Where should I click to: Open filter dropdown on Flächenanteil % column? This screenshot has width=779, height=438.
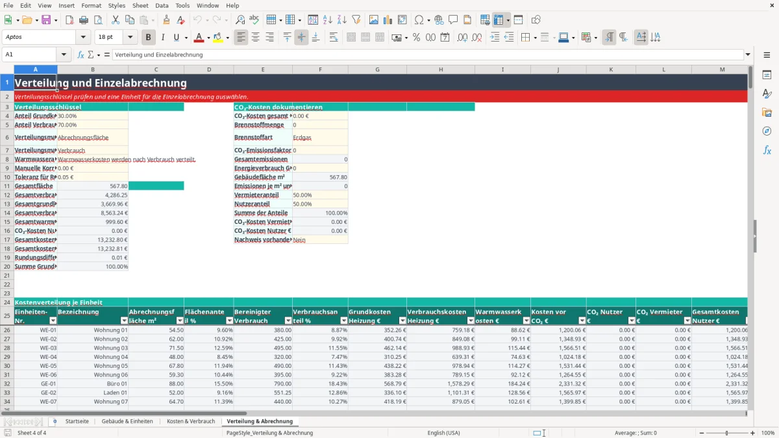(x=229, y=321)
